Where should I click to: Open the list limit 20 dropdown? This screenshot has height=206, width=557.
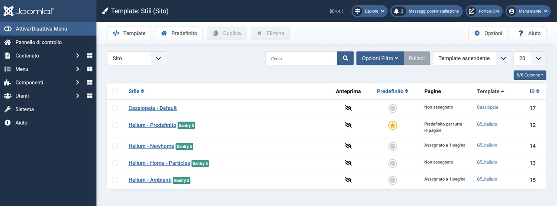tap(530, 58)
